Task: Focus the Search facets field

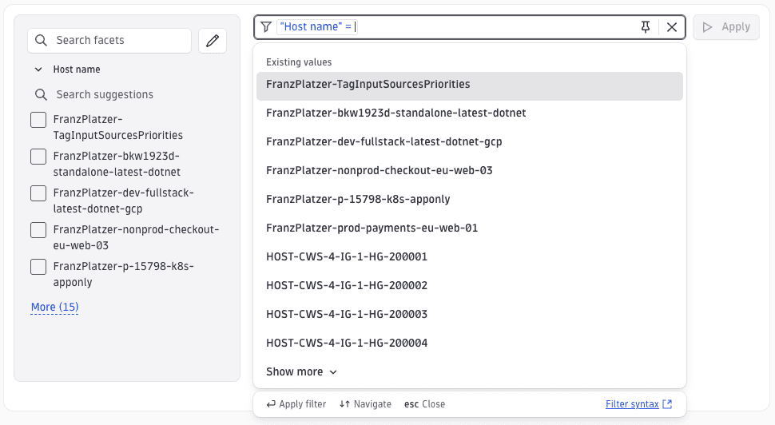Action: (x=109, y=41)
